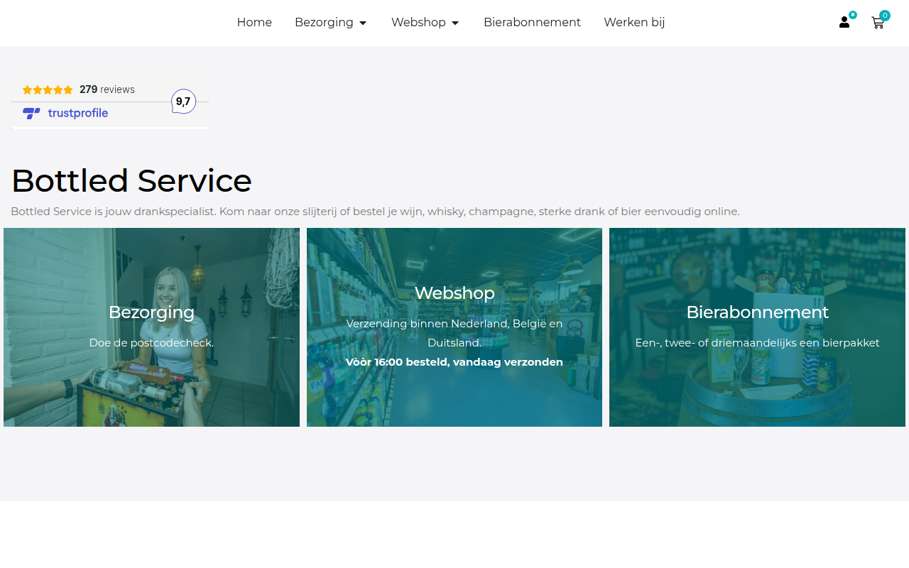Select the Bezorging menu label
This screenshot has width=909, height=568.
[x=324, y=22]
